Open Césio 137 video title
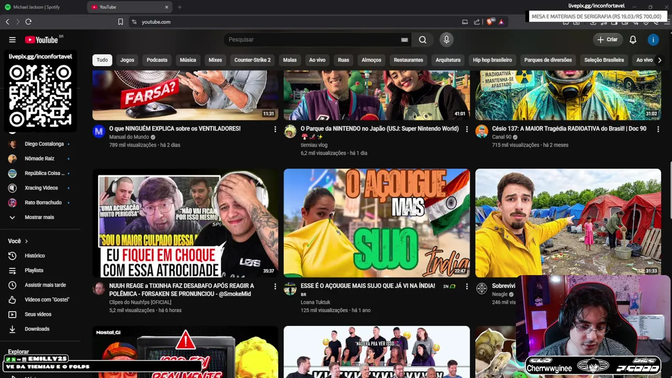Screen dimensions: 672x378 coord(569,129)
